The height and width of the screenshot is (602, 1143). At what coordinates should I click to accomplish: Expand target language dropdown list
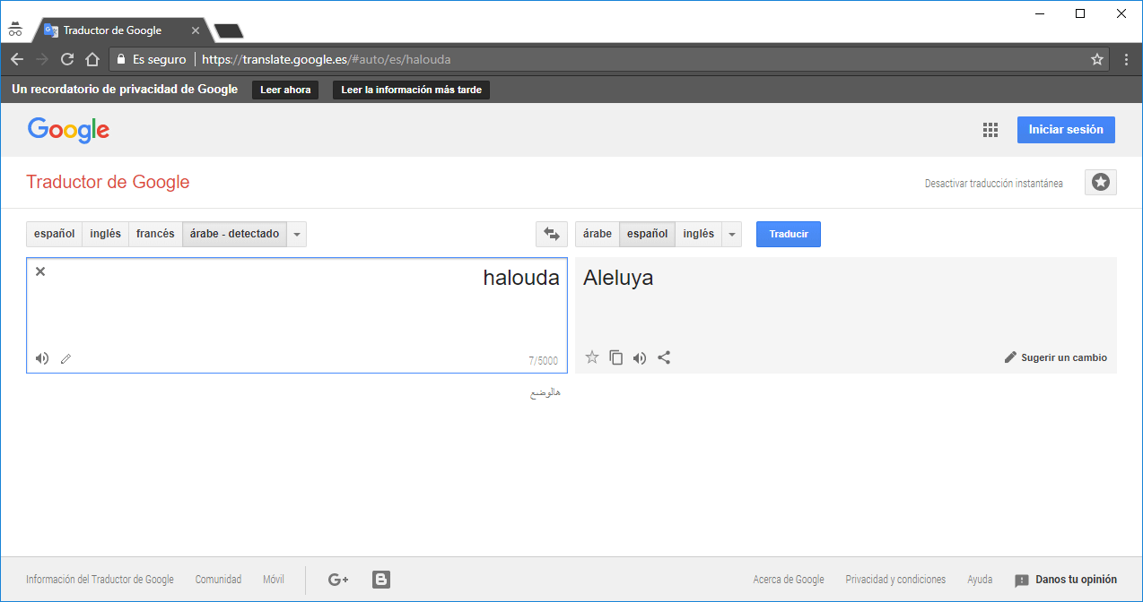[x=732, y=235]
